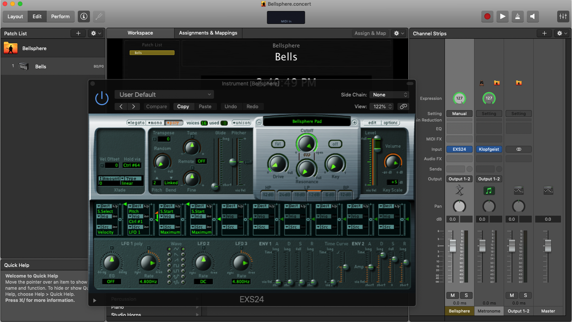Click the plug-in Undo button
The image size is (572, 322).
click(x=230, y=107)
